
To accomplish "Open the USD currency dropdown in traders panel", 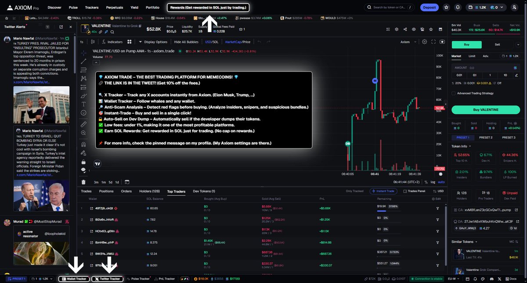I will tap(439, 191).
